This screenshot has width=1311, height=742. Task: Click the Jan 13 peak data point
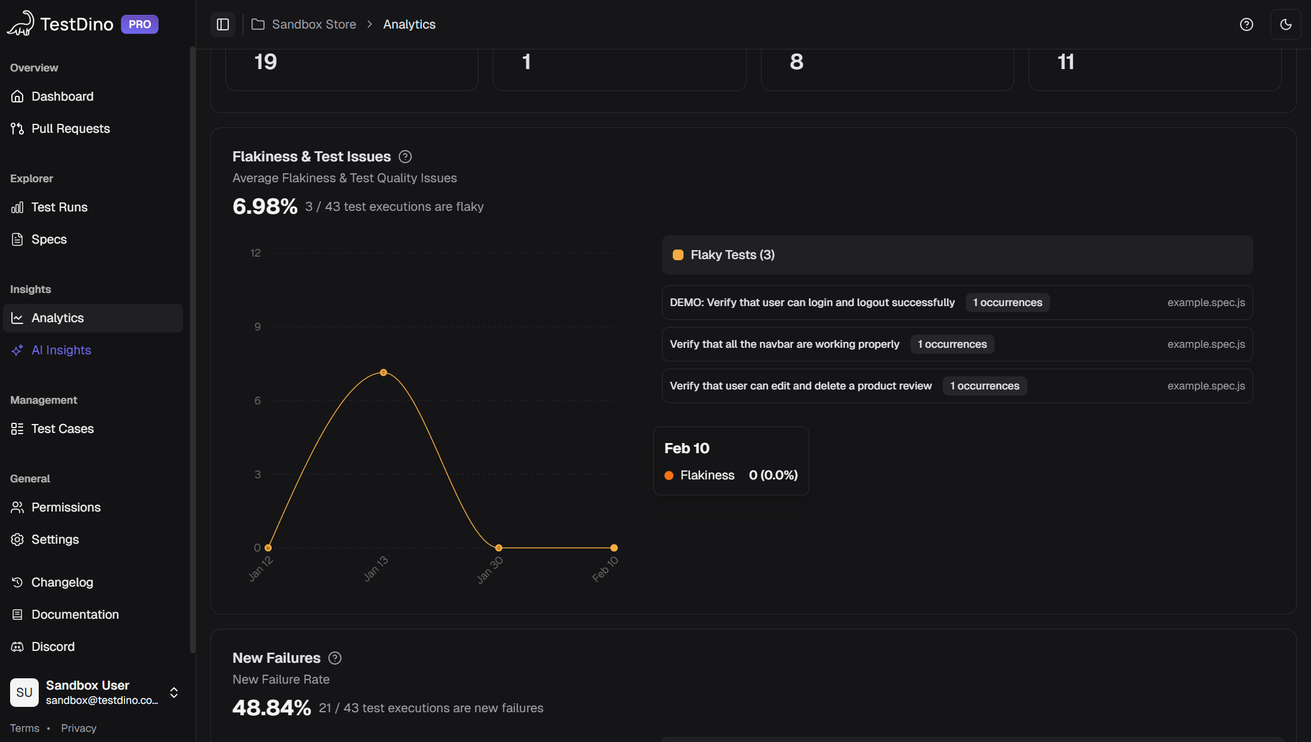[x=383, y=373]
